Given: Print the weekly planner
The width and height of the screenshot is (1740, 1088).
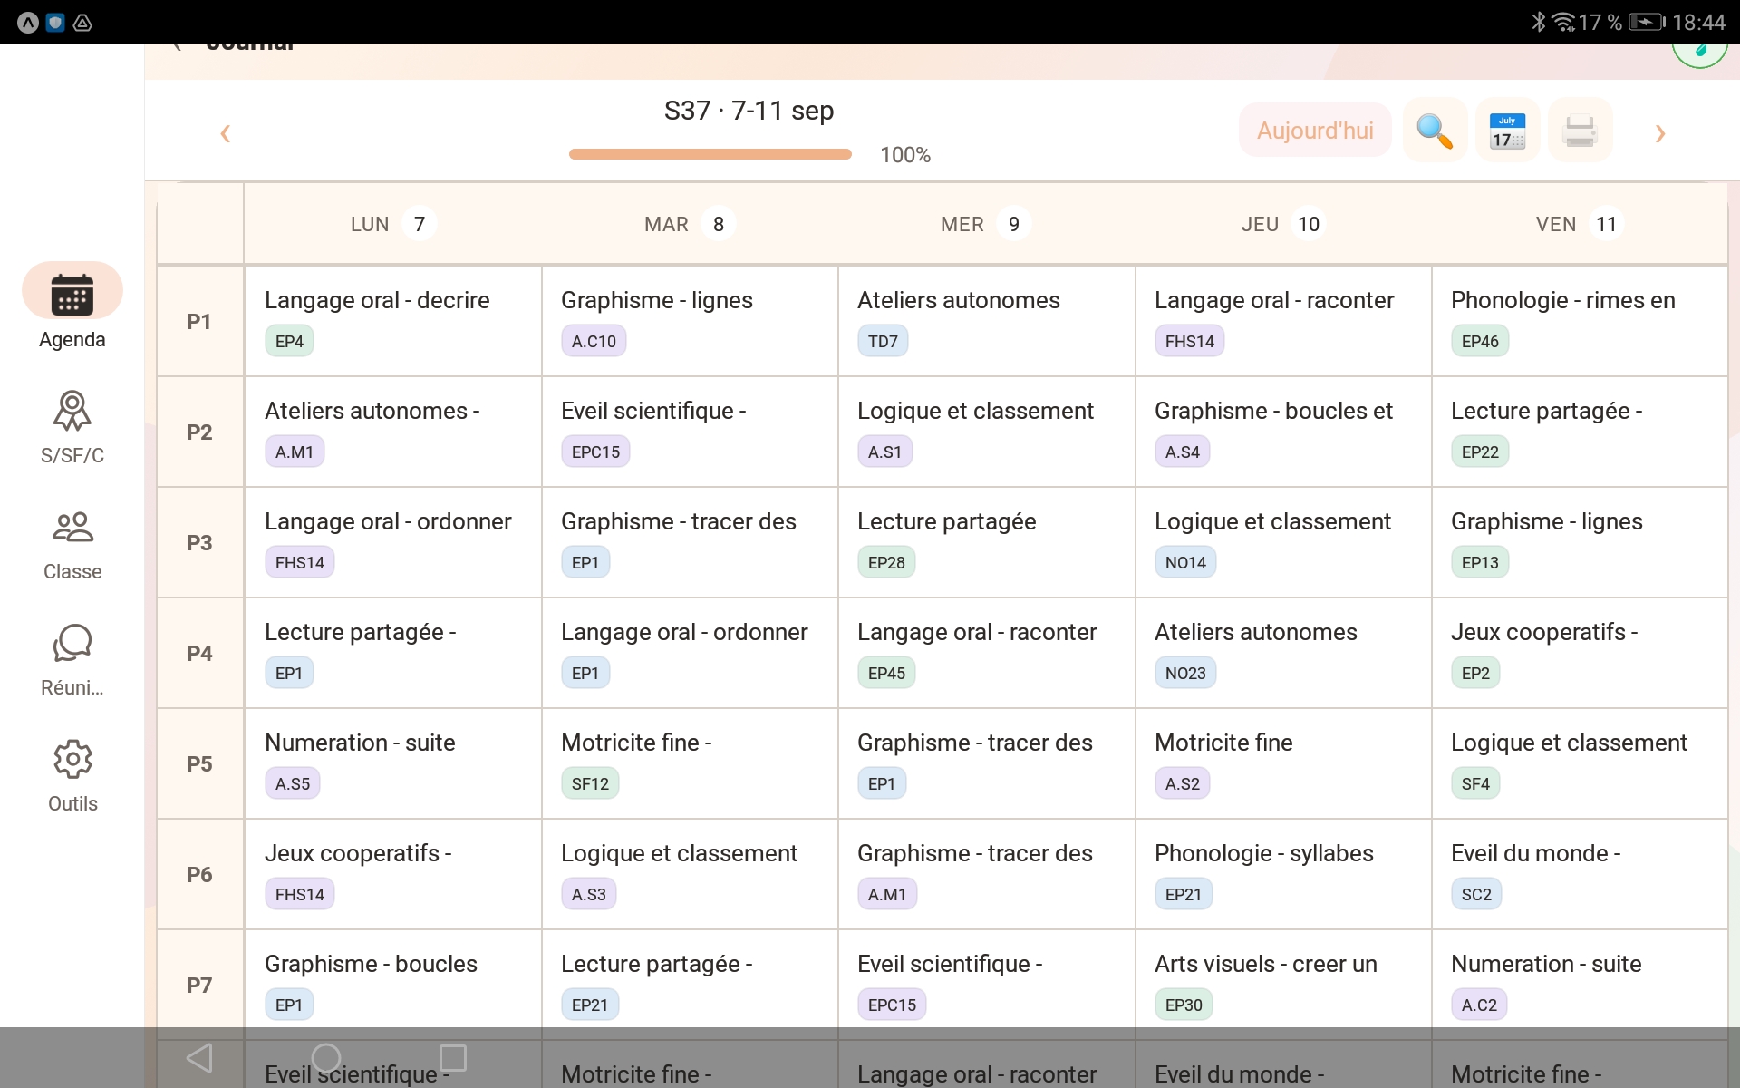Looking at the screenshot, I should pyautogui.click(x=1579, y=130).
